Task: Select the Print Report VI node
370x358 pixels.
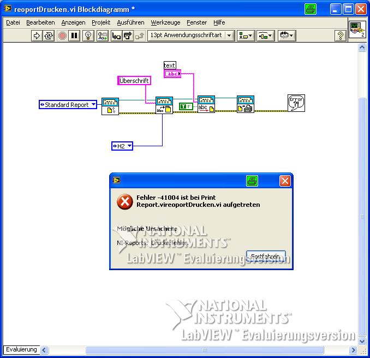Action: [246, 104]
